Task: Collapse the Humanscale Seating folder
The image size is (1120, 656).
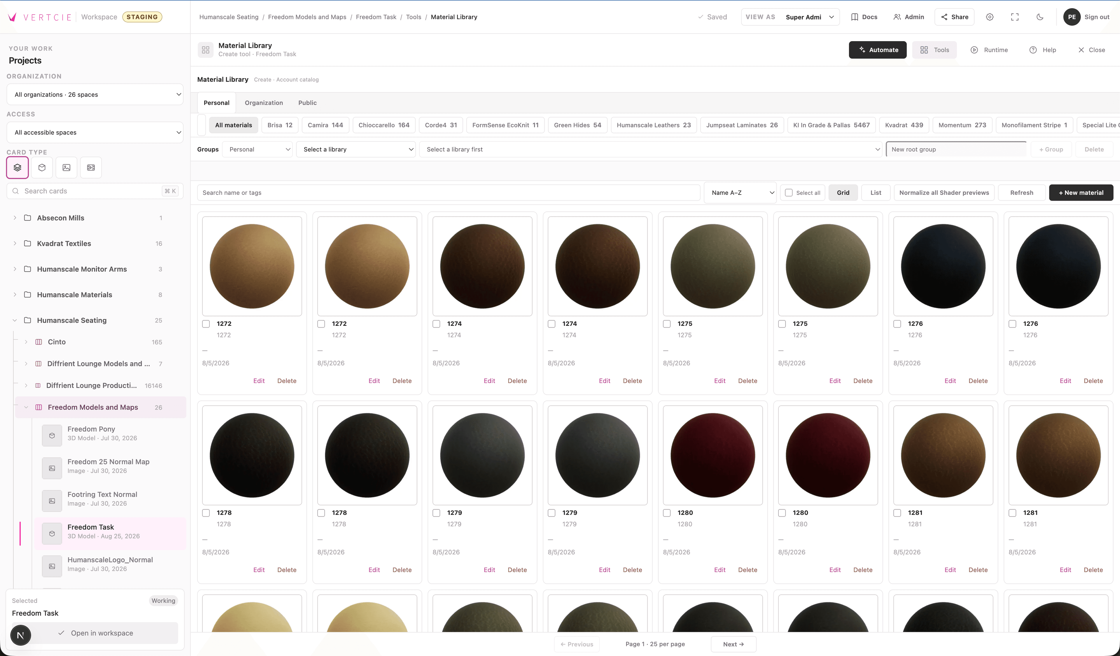Action: click(15, 321)
